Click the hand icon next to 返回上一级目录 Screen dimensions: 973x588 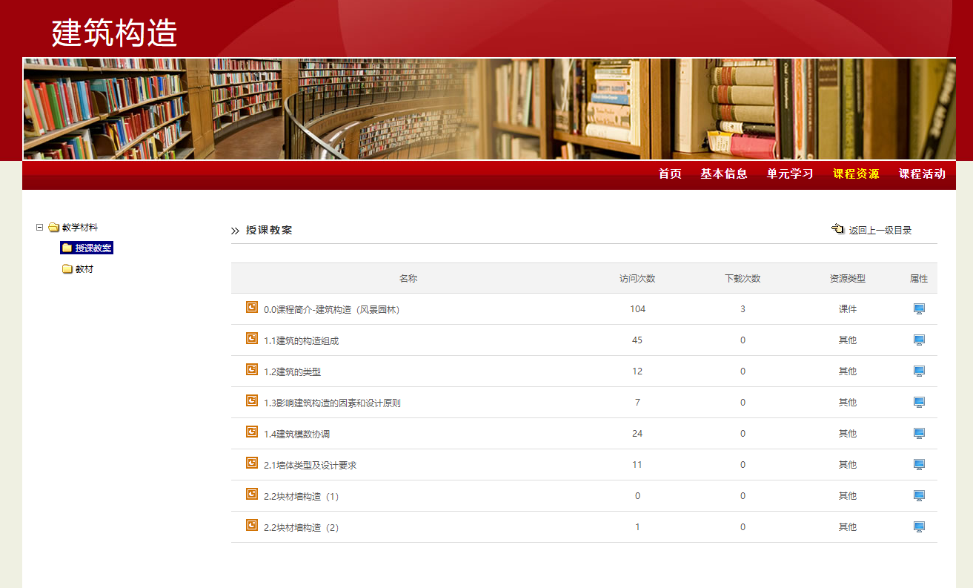coord(838,229)
